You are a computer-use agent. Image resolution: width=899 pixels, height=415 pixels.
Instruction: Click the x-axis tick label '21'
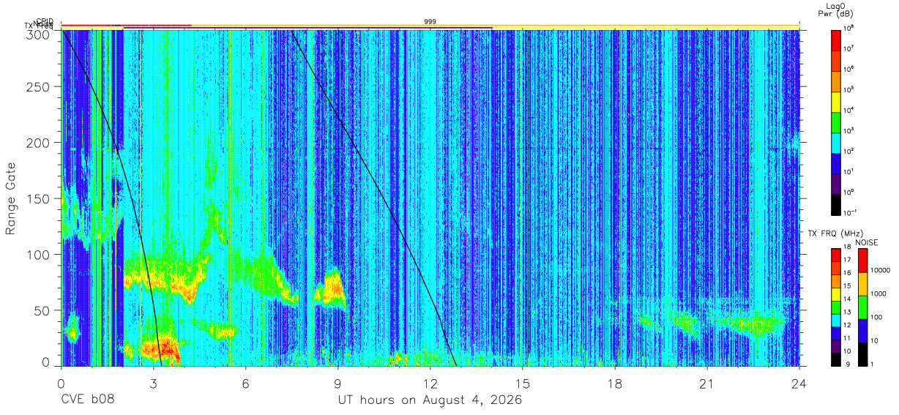coord(707,383)
